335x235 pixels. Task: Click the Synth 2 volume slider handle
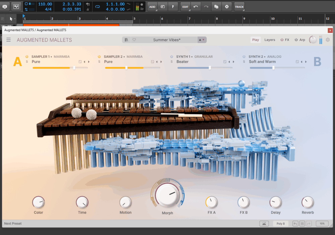pyautogui.click(x=273, y=68)
